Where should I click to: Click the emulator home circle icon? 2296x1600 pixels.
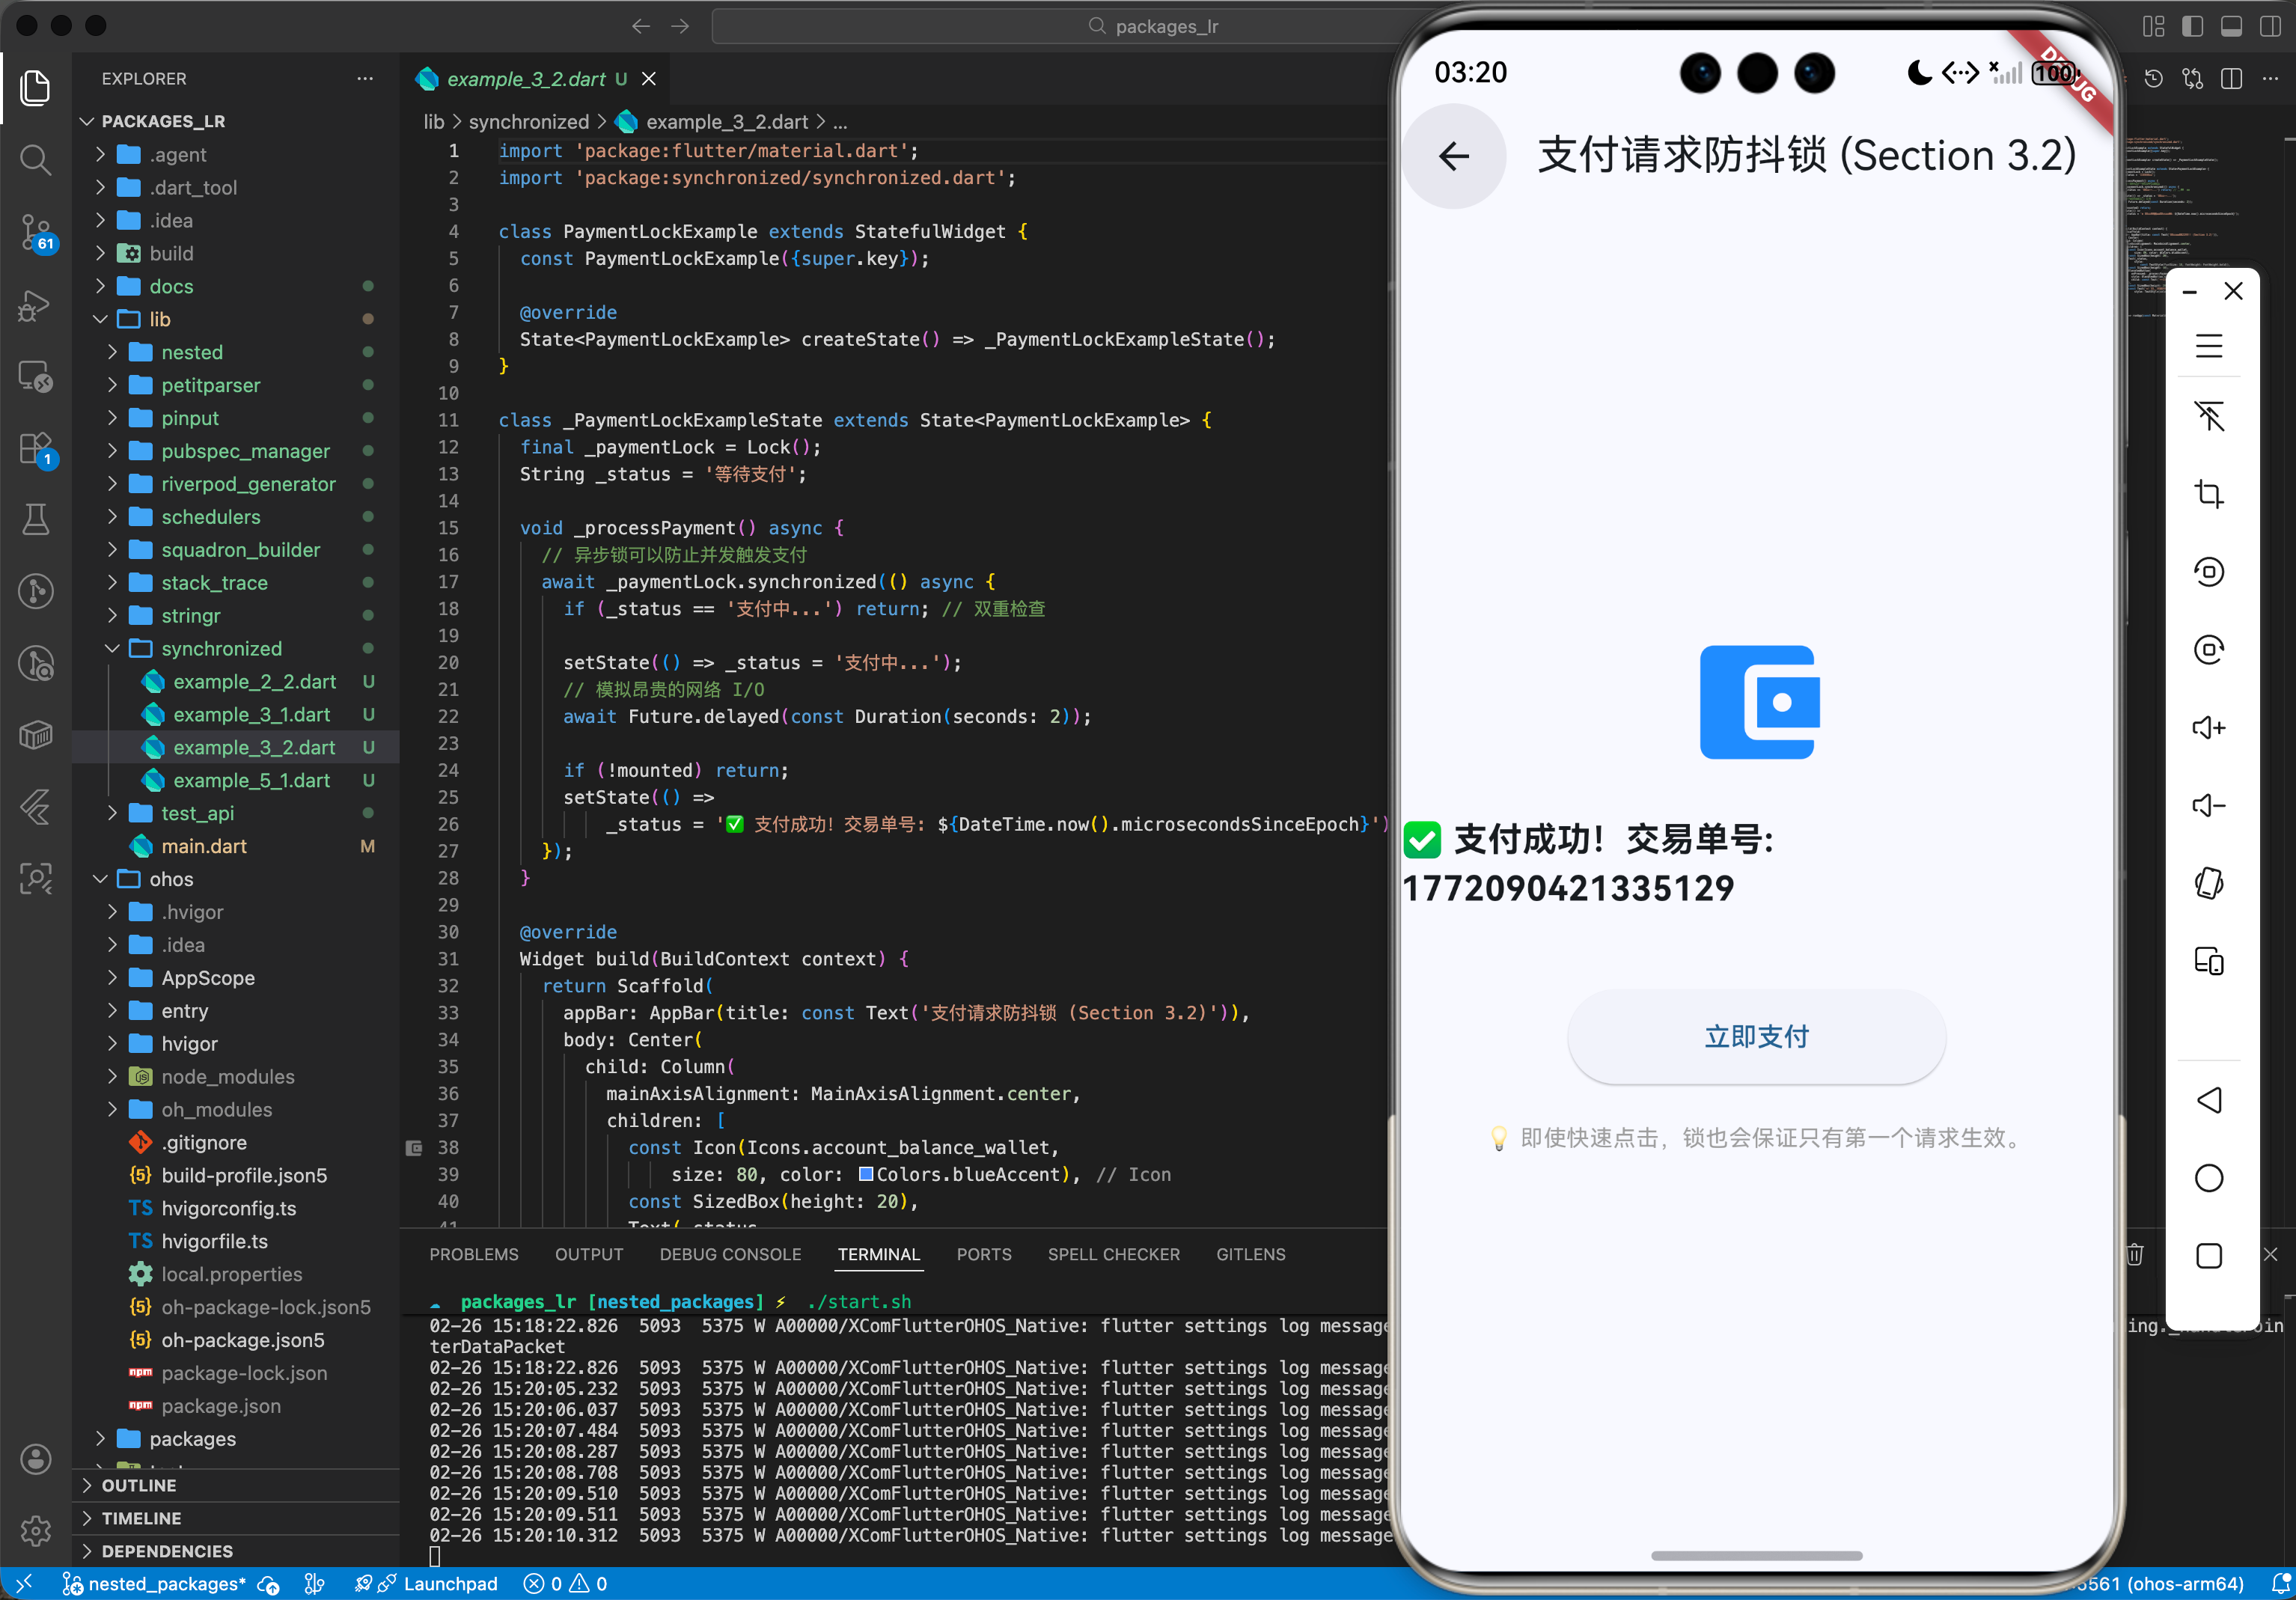point(2209,1178)
